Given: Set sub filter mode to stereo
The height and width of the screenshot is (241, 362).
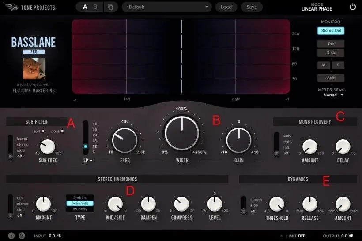Looking at the screenshot, I should click(23, 144).
